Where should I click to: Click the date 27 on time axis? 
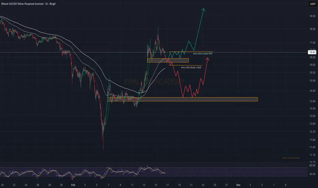pos(227,185)
